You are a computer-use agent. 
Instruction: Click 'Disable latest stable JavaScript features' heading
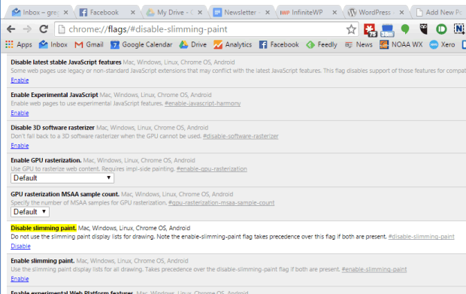[x=66, y=62]
